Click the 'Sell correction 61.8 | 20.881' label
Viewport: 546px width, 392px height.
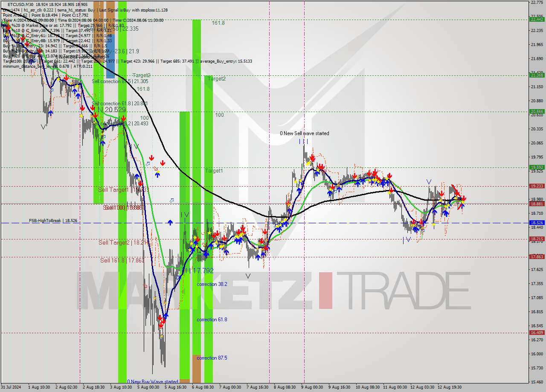point(120,104)
